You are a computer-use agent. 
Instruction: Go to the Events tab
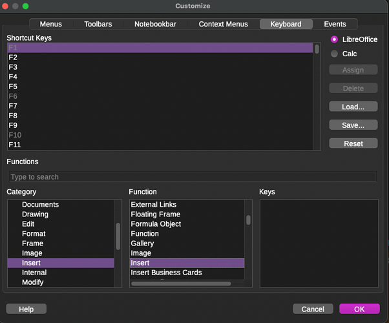(335, 24)
